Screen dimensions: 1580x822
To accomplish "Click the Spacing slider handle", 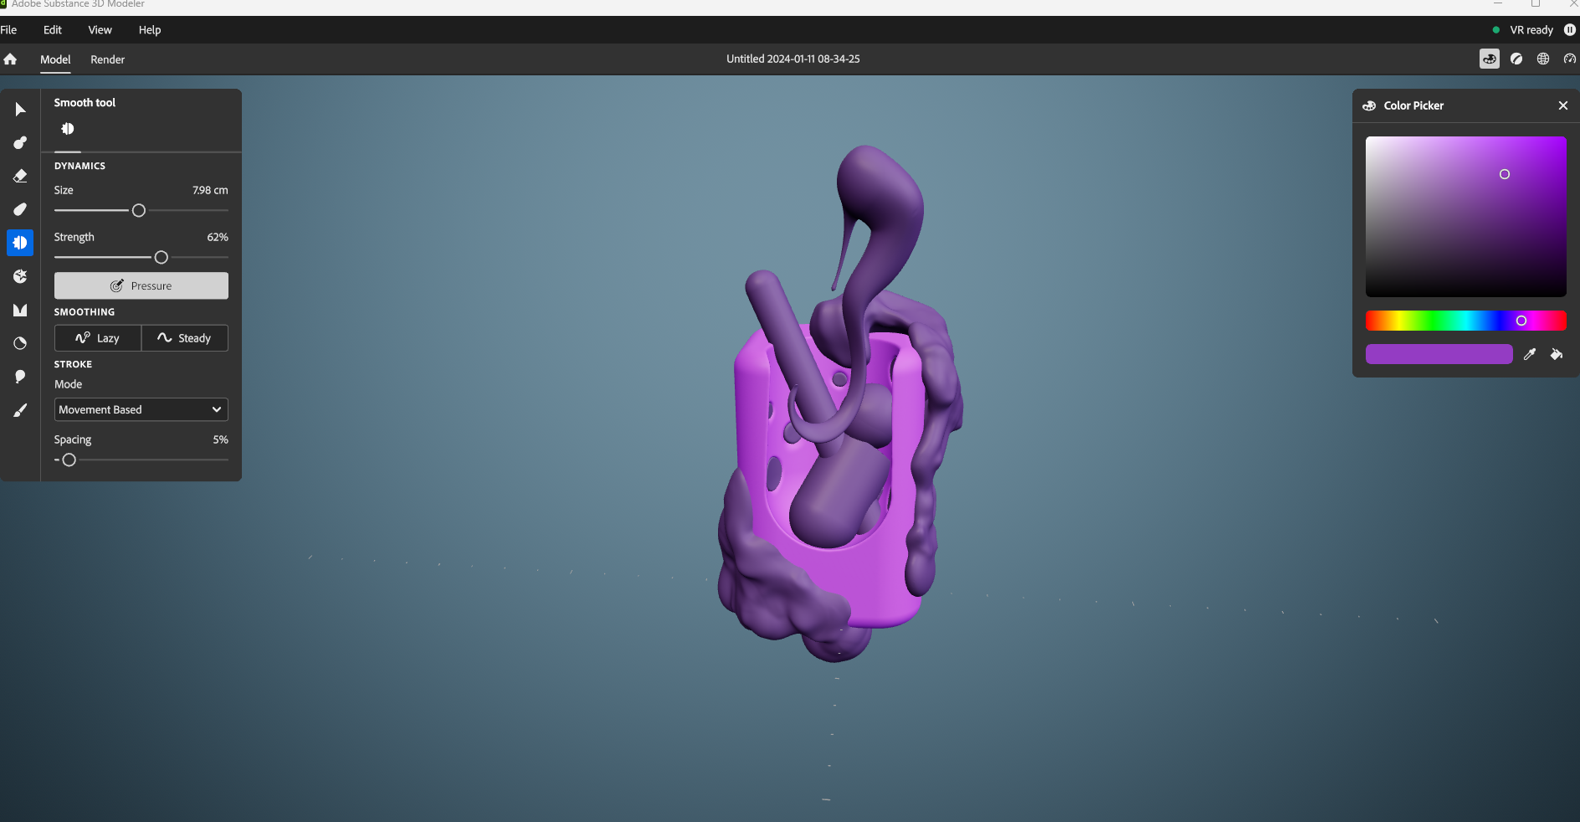I will pos(69,460).
